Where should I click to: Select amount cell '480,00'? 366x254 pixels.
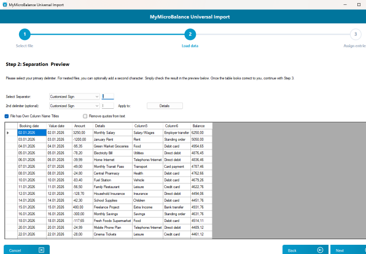[82, 207]
